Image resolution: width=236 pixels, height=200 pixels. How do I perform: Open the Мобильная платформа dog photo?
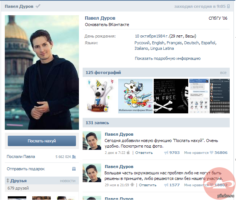click(x=135, y=96)
